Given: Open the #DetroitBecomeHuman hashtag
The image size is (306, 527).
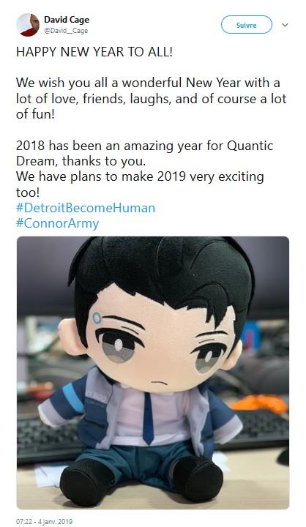Looking at the screenshot, I should click(x=86, y=208).
